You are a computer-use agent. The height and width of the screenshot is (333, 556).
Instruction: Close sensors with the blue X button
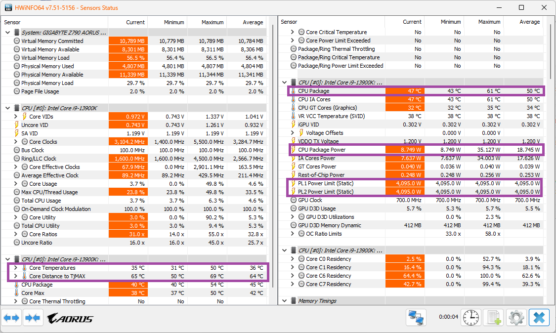pyautogui.click(x=539, y=317)
